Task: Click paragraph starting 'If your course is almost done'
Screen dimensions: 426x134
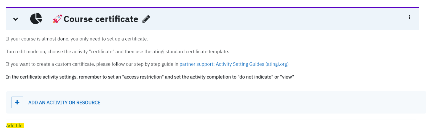Action: click(77, 39)
